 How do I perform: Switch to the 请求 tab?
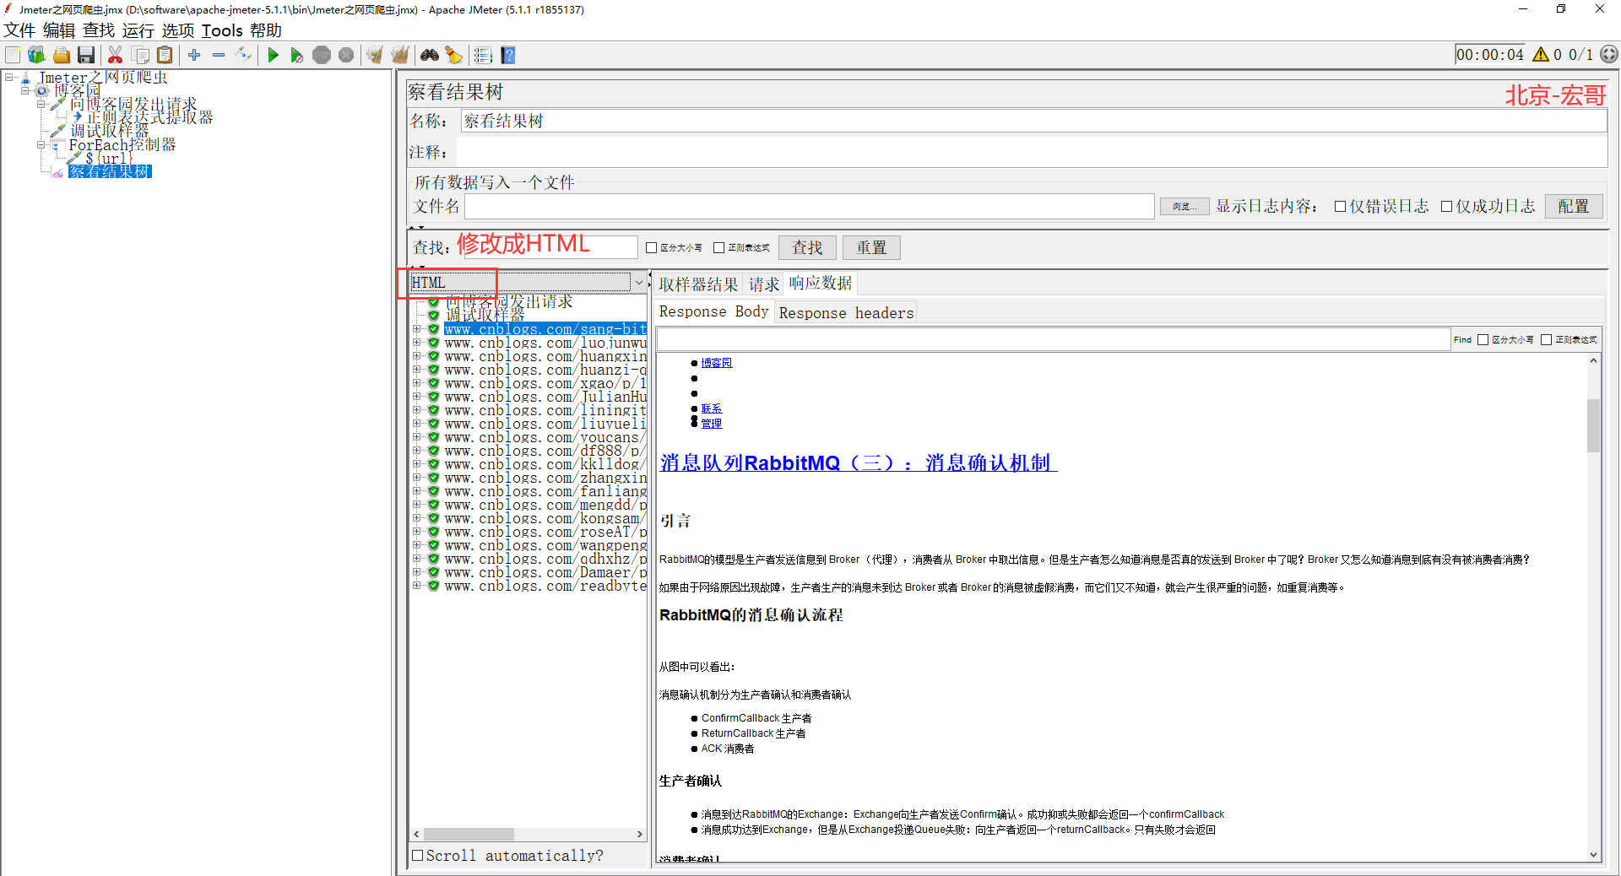(764, 284)
